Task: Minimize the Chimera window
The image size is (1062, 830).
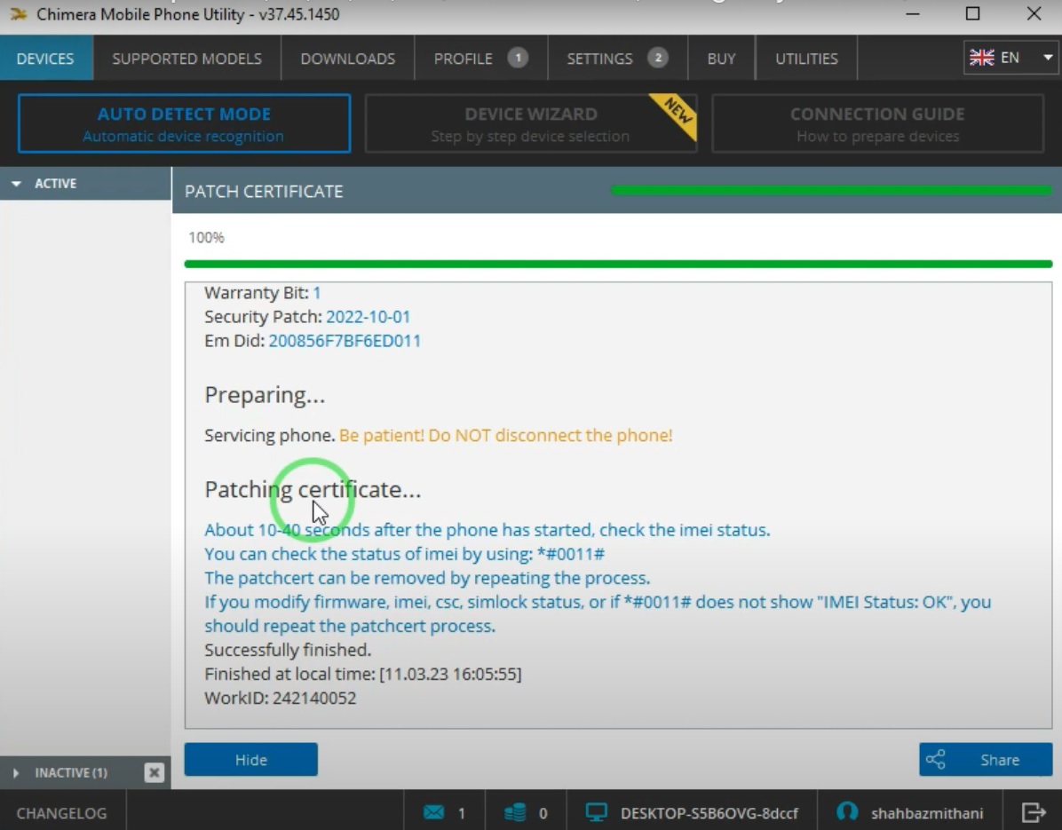Action: pyautogui.click(x=913, y=13)
